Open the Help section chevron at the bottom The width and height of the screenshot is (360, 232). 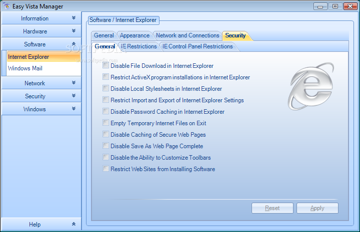(73, 224)
